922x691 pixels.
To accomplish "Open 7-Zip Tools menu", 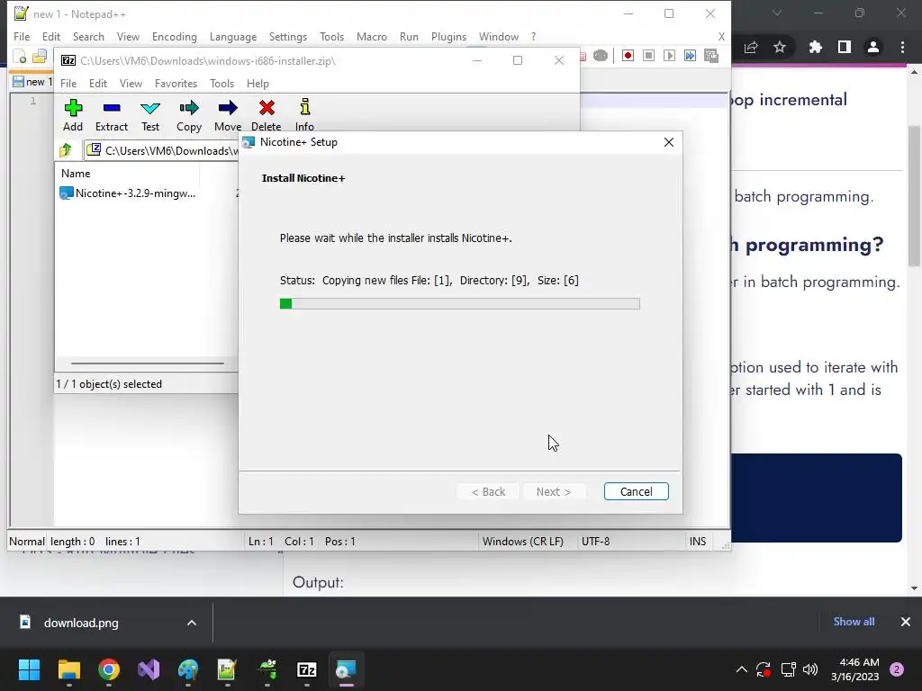I will tap(221, 84).
